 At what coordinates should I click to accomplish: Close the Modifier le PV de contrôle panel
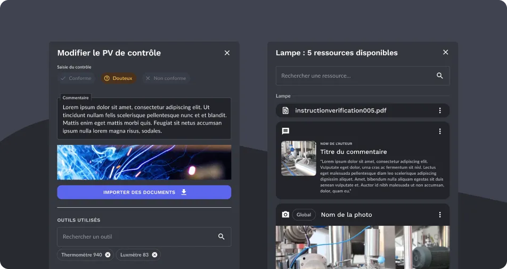click(227, 53)
